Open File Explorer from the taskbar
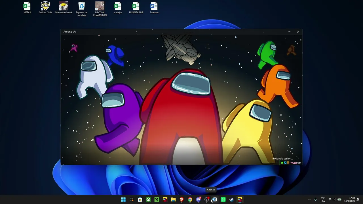Image resolution: width=363 pixels, height=204 pixels. click(x=173, y=199)
